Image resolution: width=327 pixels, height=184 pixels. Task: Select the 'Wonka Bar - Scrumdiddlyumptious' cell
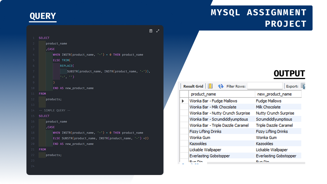[x=222, y=119]
